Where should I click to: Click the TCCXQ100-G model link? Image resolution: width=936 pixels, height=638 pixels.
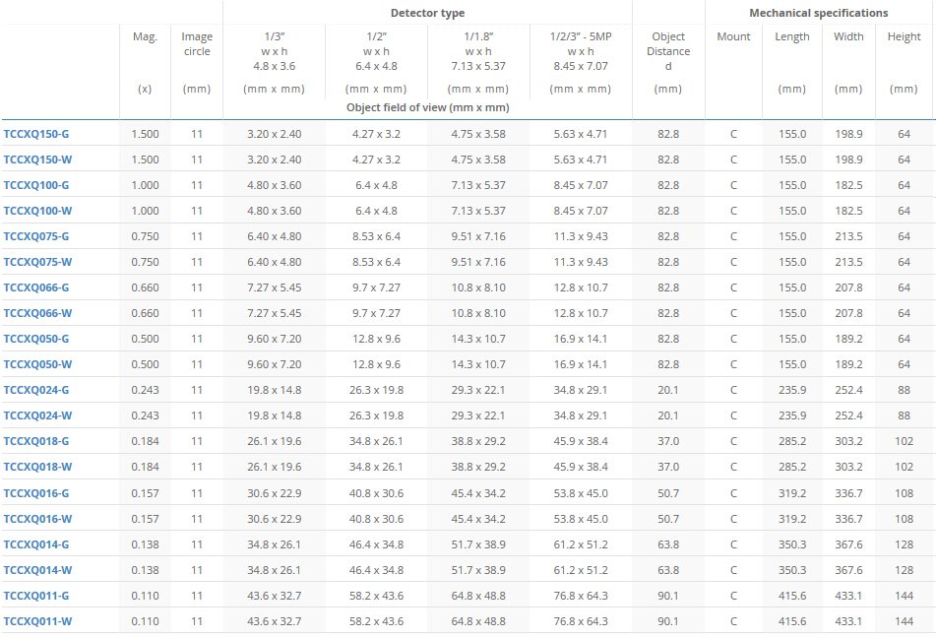[x=36, y=185]
